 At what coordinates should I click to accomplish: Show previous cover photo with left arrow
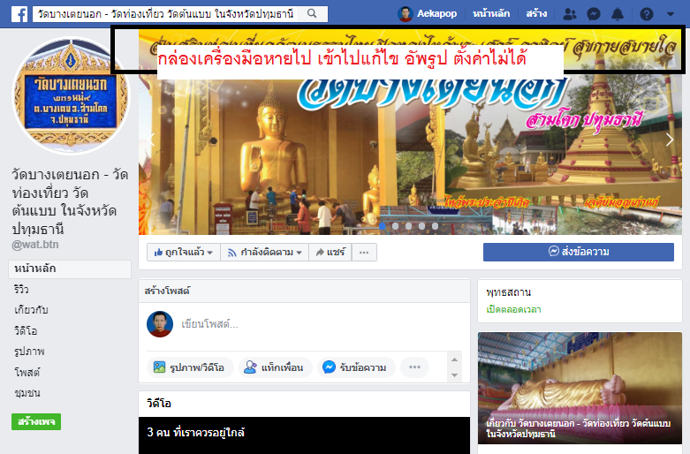(152, 140)
